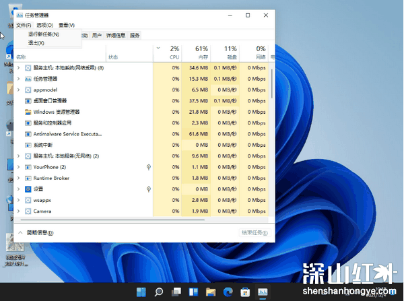
Task: Click the suspended leaf icon on 设置 row
Action: coord(149,189)
